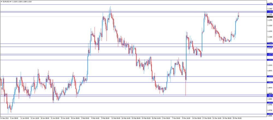
Task: Click the 1.1360 price scale value
Action: point(270,9)
